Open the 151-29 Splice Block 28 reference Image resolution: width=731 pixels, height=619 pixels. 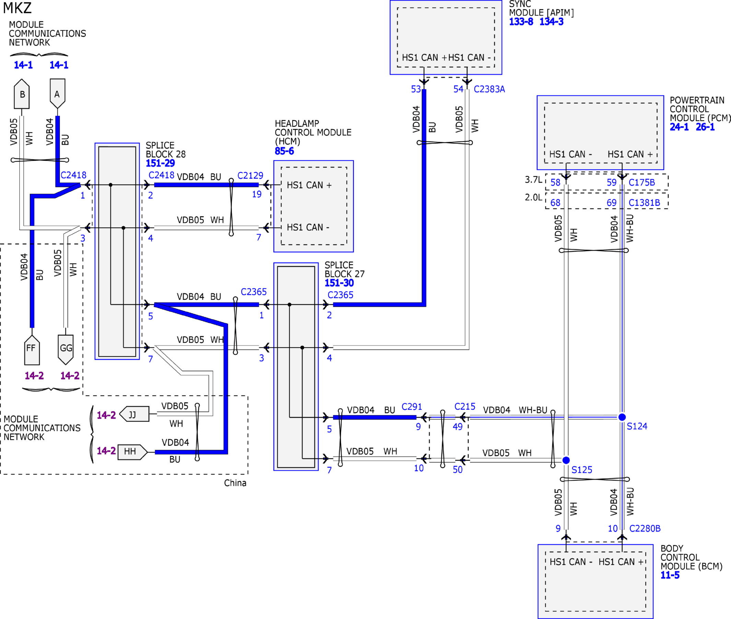[160, 163]
